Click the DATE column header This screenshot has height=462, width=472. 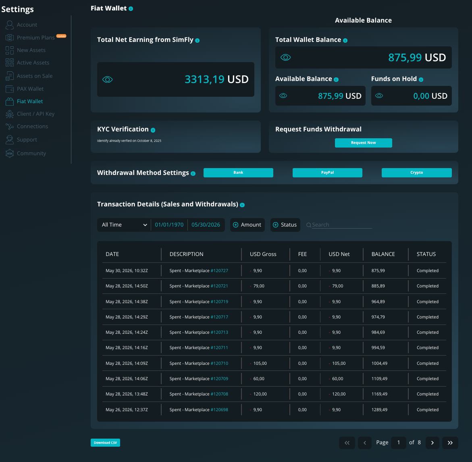pyautogui.click(x=112, y=254)
